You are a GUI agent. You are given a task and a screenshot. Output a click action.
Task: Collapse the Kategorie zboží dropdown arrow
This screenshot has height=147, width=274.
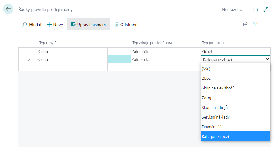click(x=267, y=59)
